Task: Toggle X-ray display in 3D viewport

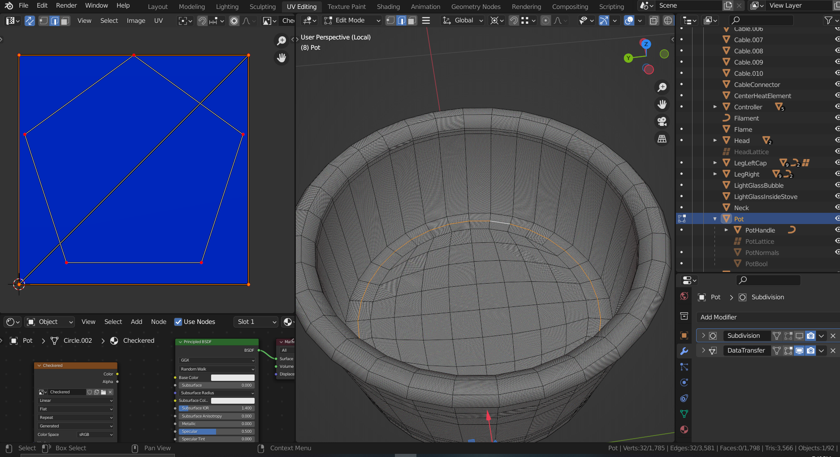Action: click(x=654, y=21)
